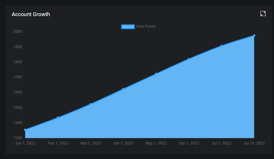Click the 1900 y-axis label
The image size is (274, 159).
(18, 47)
